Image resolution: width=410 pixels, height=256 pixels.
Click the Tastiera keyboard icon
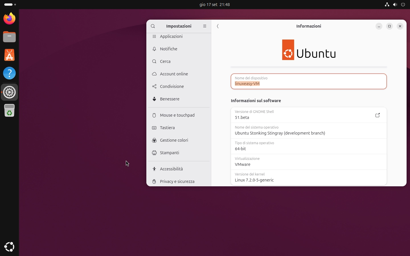[154, 128]
